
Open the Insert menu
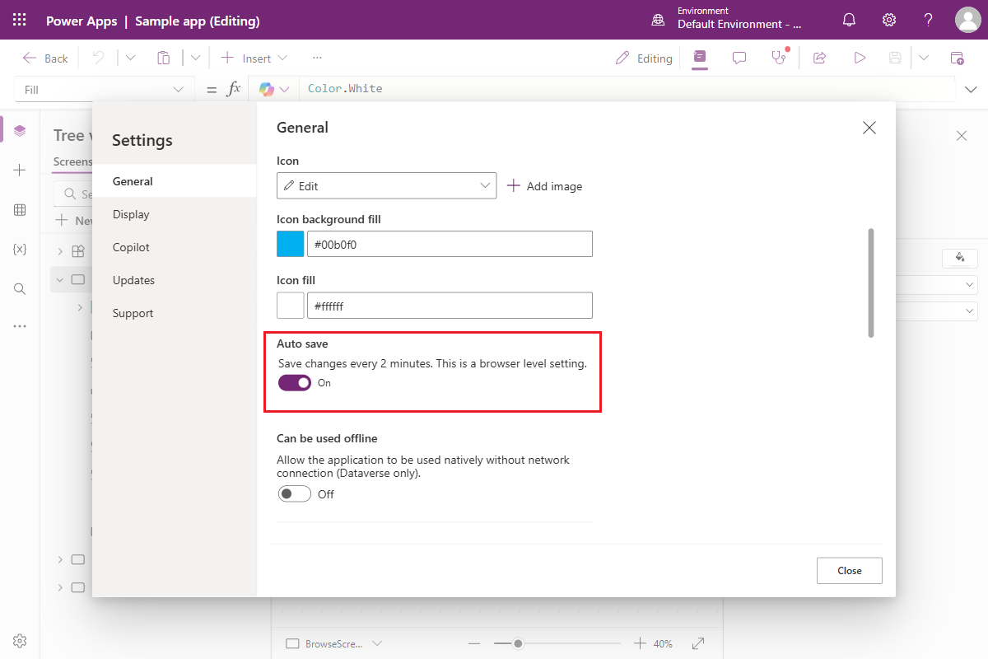254,58
